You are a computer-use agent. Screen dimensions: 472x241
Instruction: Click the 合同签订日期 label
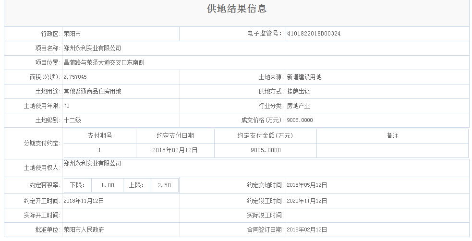coord(266,229)
